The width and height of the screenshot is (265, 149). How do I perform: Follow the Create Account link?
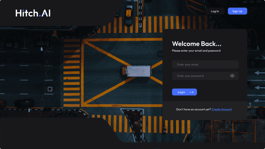coord(221,109)
